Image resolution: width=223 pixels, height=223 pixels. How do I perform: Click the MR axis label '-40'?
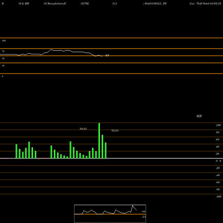[218, 175]
